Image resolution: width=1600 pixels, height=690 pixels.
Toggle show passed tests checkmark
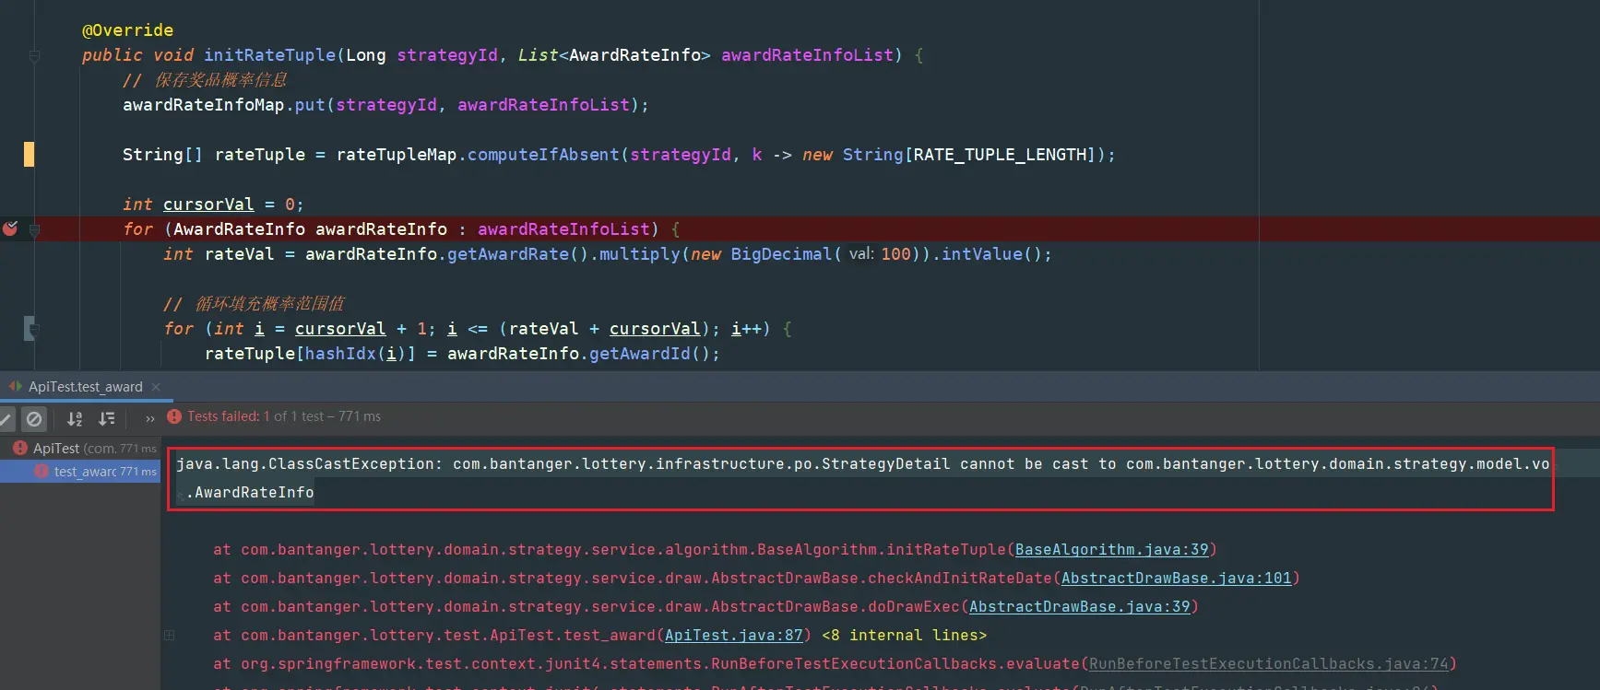click(6, 419)
